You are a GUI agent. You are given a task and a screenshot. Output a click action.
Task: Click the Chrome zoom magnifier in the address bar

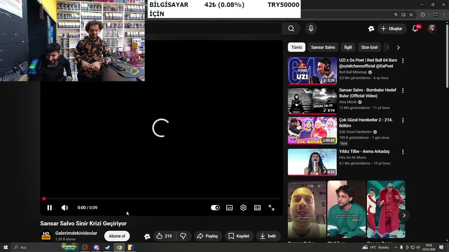(396, 15)
